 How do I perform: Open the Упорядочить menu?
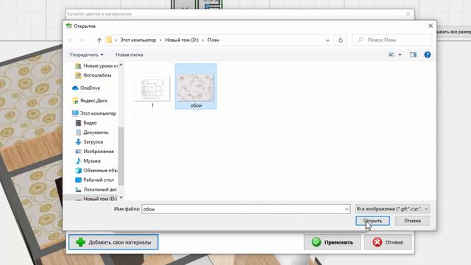[x=87, y=54]
